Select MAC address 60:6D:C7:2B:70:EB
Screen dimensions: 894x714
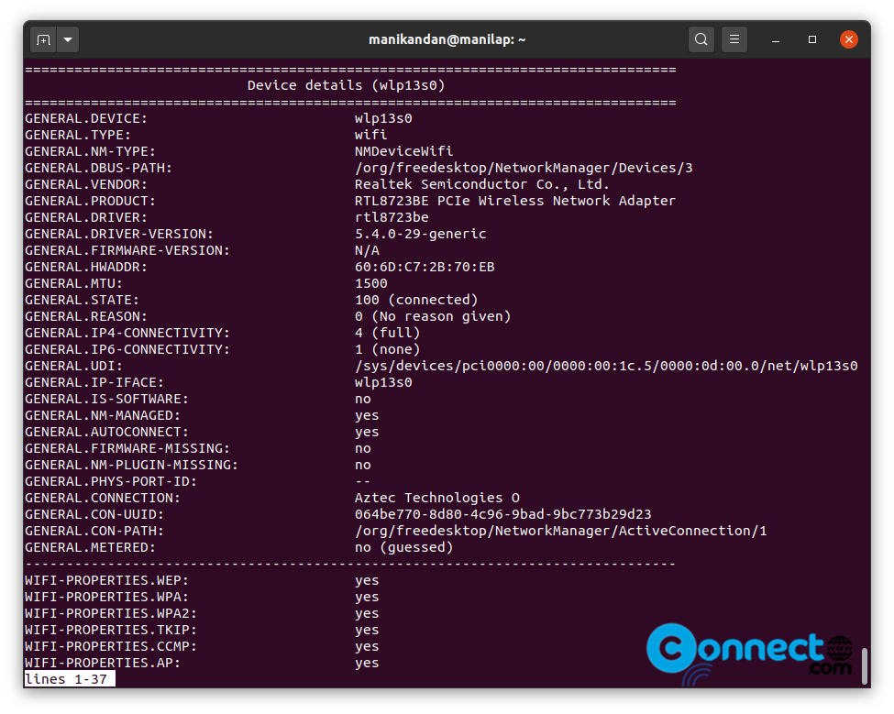[x=425, y=268]
